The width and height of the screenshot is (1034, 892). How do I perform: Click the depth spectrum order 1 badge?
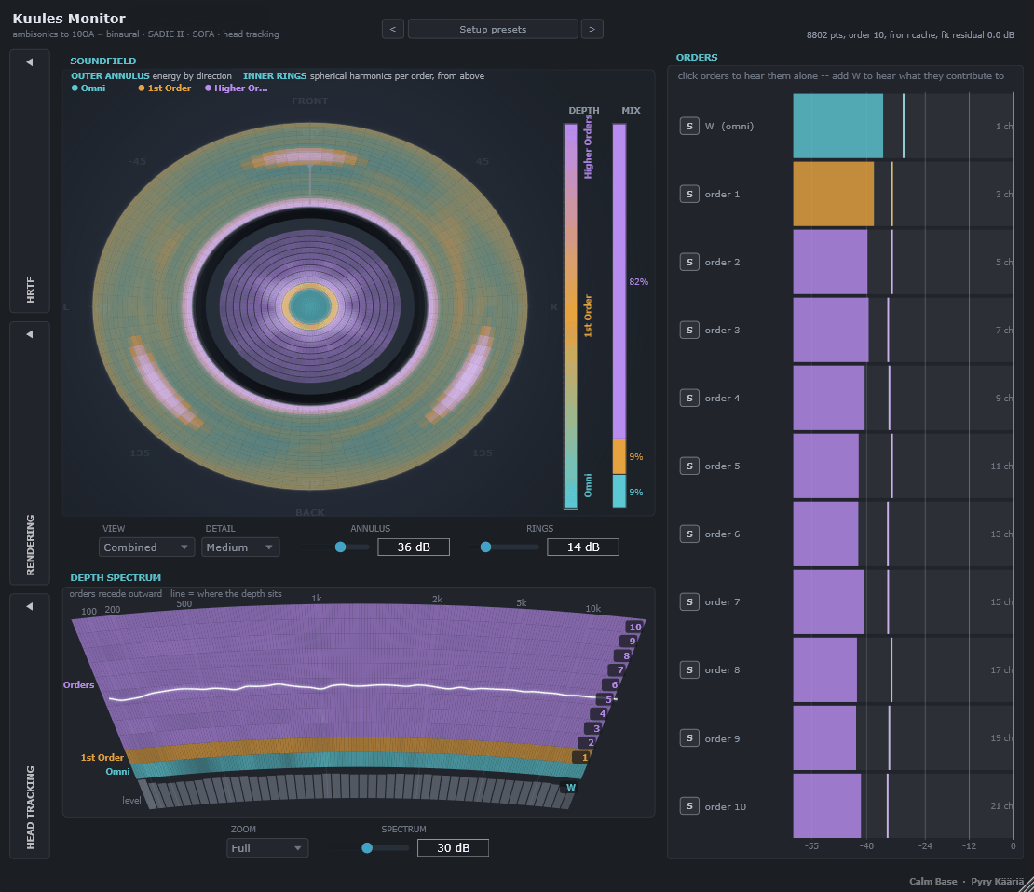click(x=583, y=758)
